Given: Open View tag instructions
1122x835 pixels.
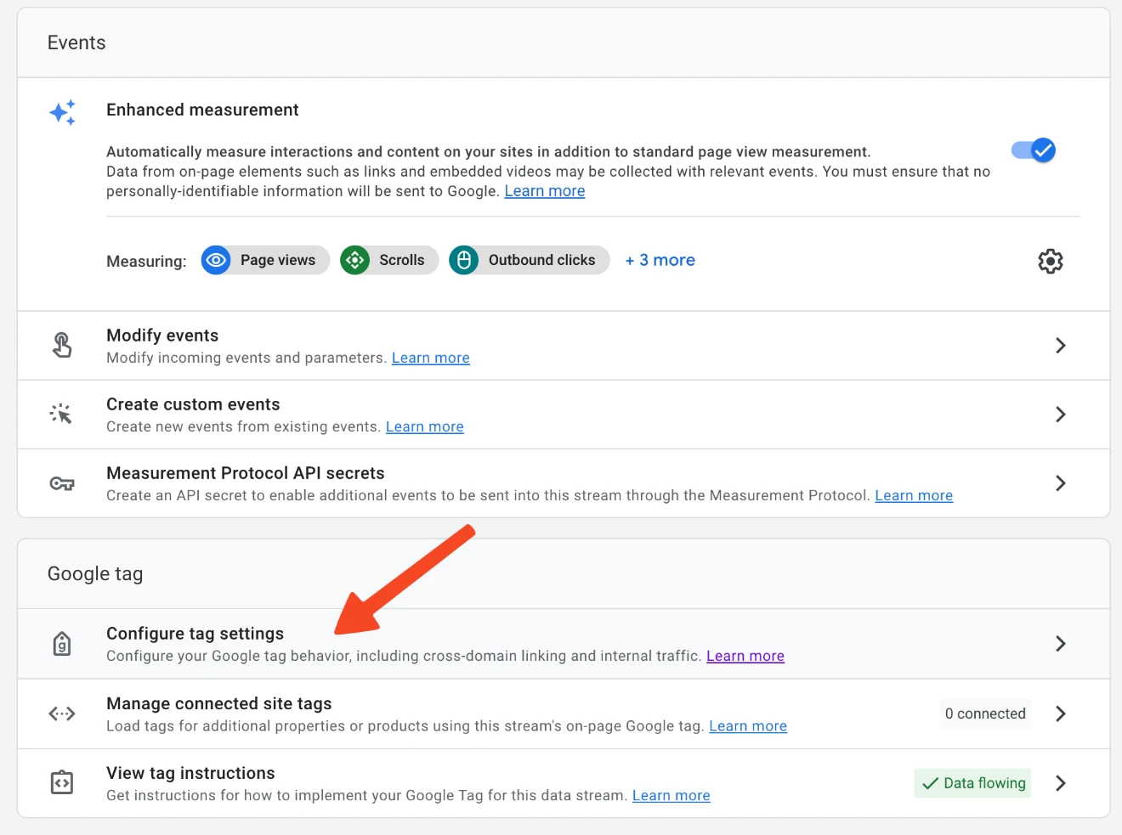Looking at the screenshot, I should tap(564, 783).
